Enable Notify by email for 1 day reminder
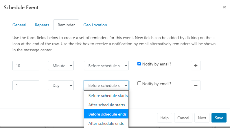230x128 pixels. pyautogui.click(x=139, y=83)
